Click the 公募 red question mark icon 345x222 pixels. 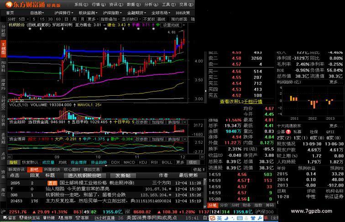(288, 132)
